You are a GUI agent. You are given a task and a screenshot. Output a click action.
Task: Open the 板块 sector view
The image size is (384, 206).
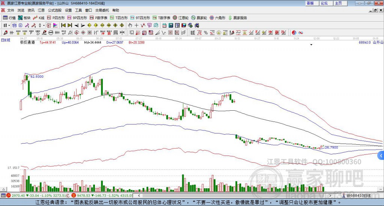coord(24,18)
